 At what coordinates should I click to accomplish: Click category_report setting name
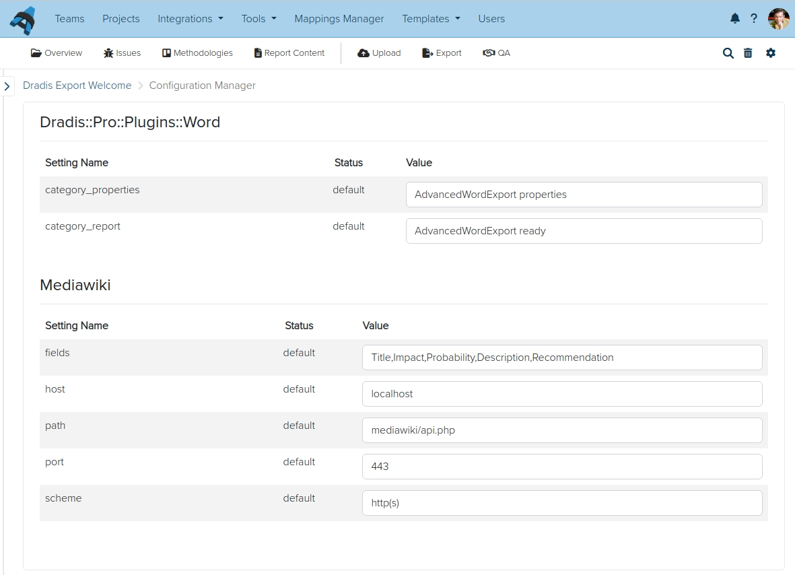point(83,226)
